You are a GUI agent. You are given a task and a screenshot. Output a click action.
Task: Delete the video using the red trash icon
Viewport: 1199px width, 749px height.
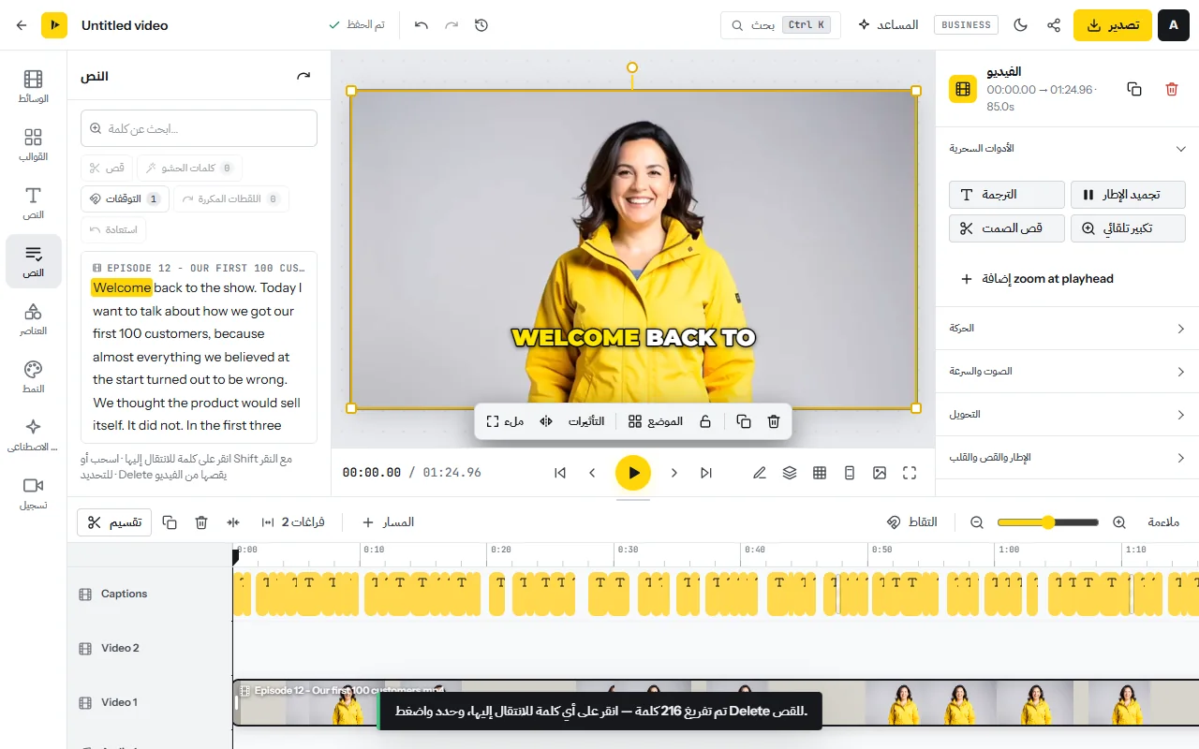[1172, 89]
